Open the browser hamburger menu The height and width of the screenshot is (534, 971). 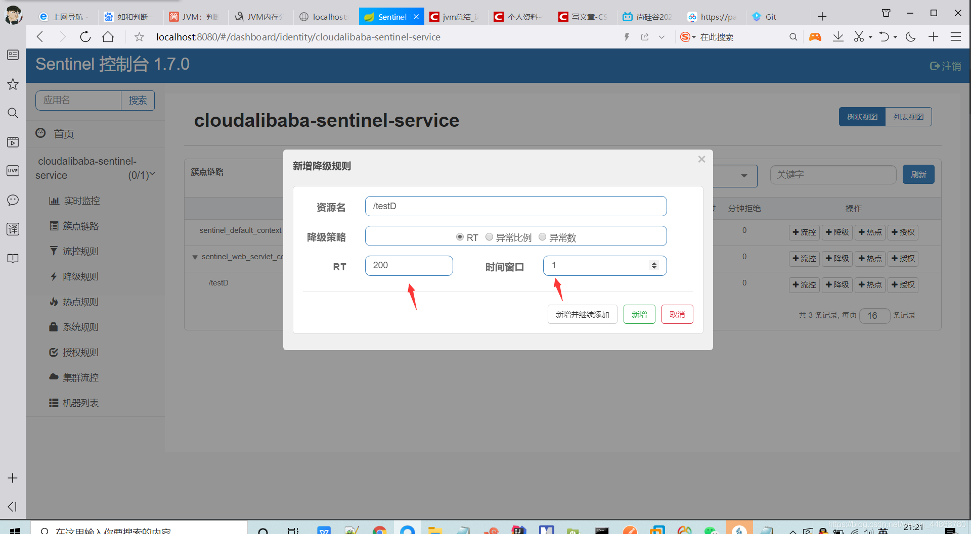tap(956, 37)
